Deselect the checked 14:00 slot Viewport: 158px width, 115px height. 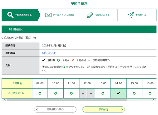[x=118, y=93]
